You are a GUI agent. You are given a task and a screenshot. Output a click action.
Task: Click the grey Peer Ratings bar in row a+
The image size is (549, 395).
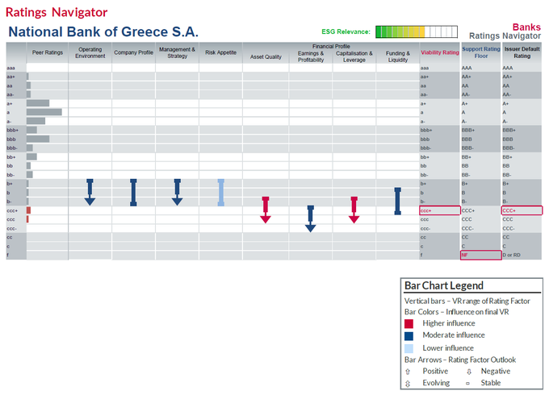coord(38,103)
